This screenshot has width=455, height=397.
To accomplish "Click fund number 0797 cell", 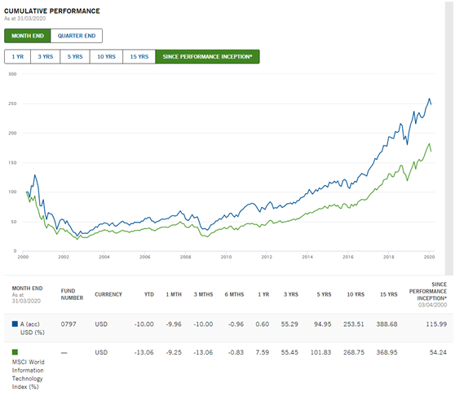I will 68,324.
